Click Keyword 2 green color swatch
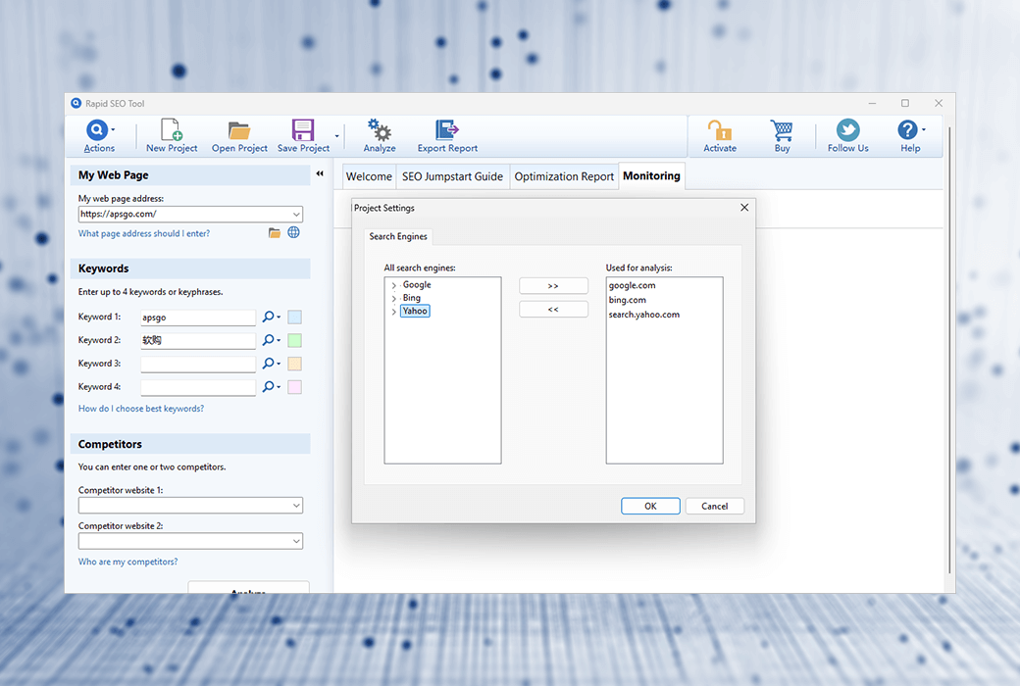The image size is (1020, 686). pos(294,340)
